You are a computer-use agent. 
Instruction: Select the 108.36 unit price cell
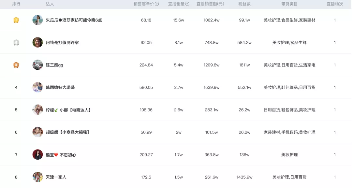tap(146, 110)
